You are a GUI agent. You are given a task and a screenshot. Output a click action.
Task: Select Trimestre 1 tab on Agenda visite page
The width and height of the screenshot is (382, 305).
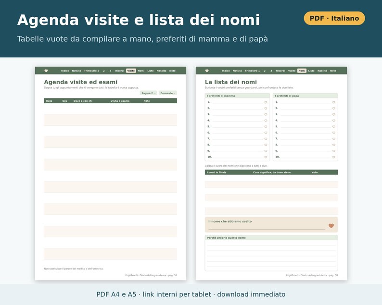(x=91, y=71)
